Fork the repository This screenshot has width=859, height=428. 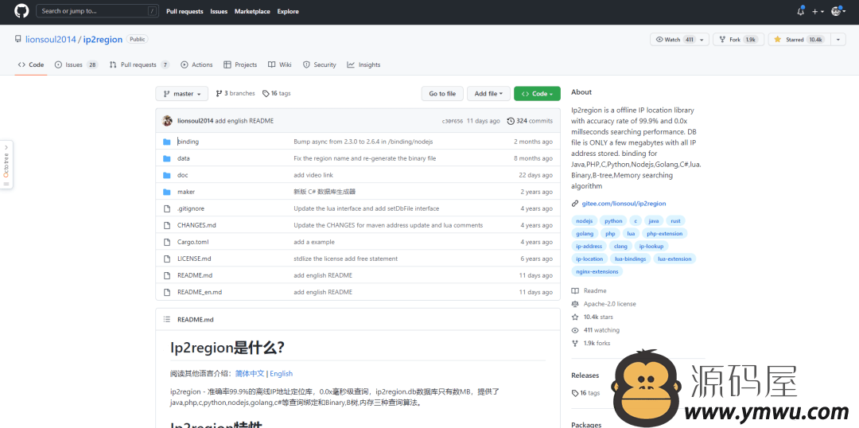[x=738, y=40]
